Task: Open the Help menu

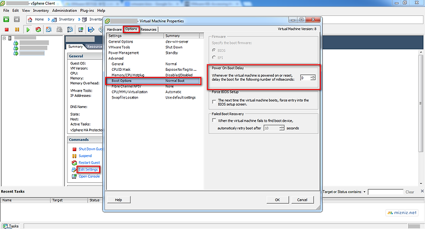Action: coord(101,11)
